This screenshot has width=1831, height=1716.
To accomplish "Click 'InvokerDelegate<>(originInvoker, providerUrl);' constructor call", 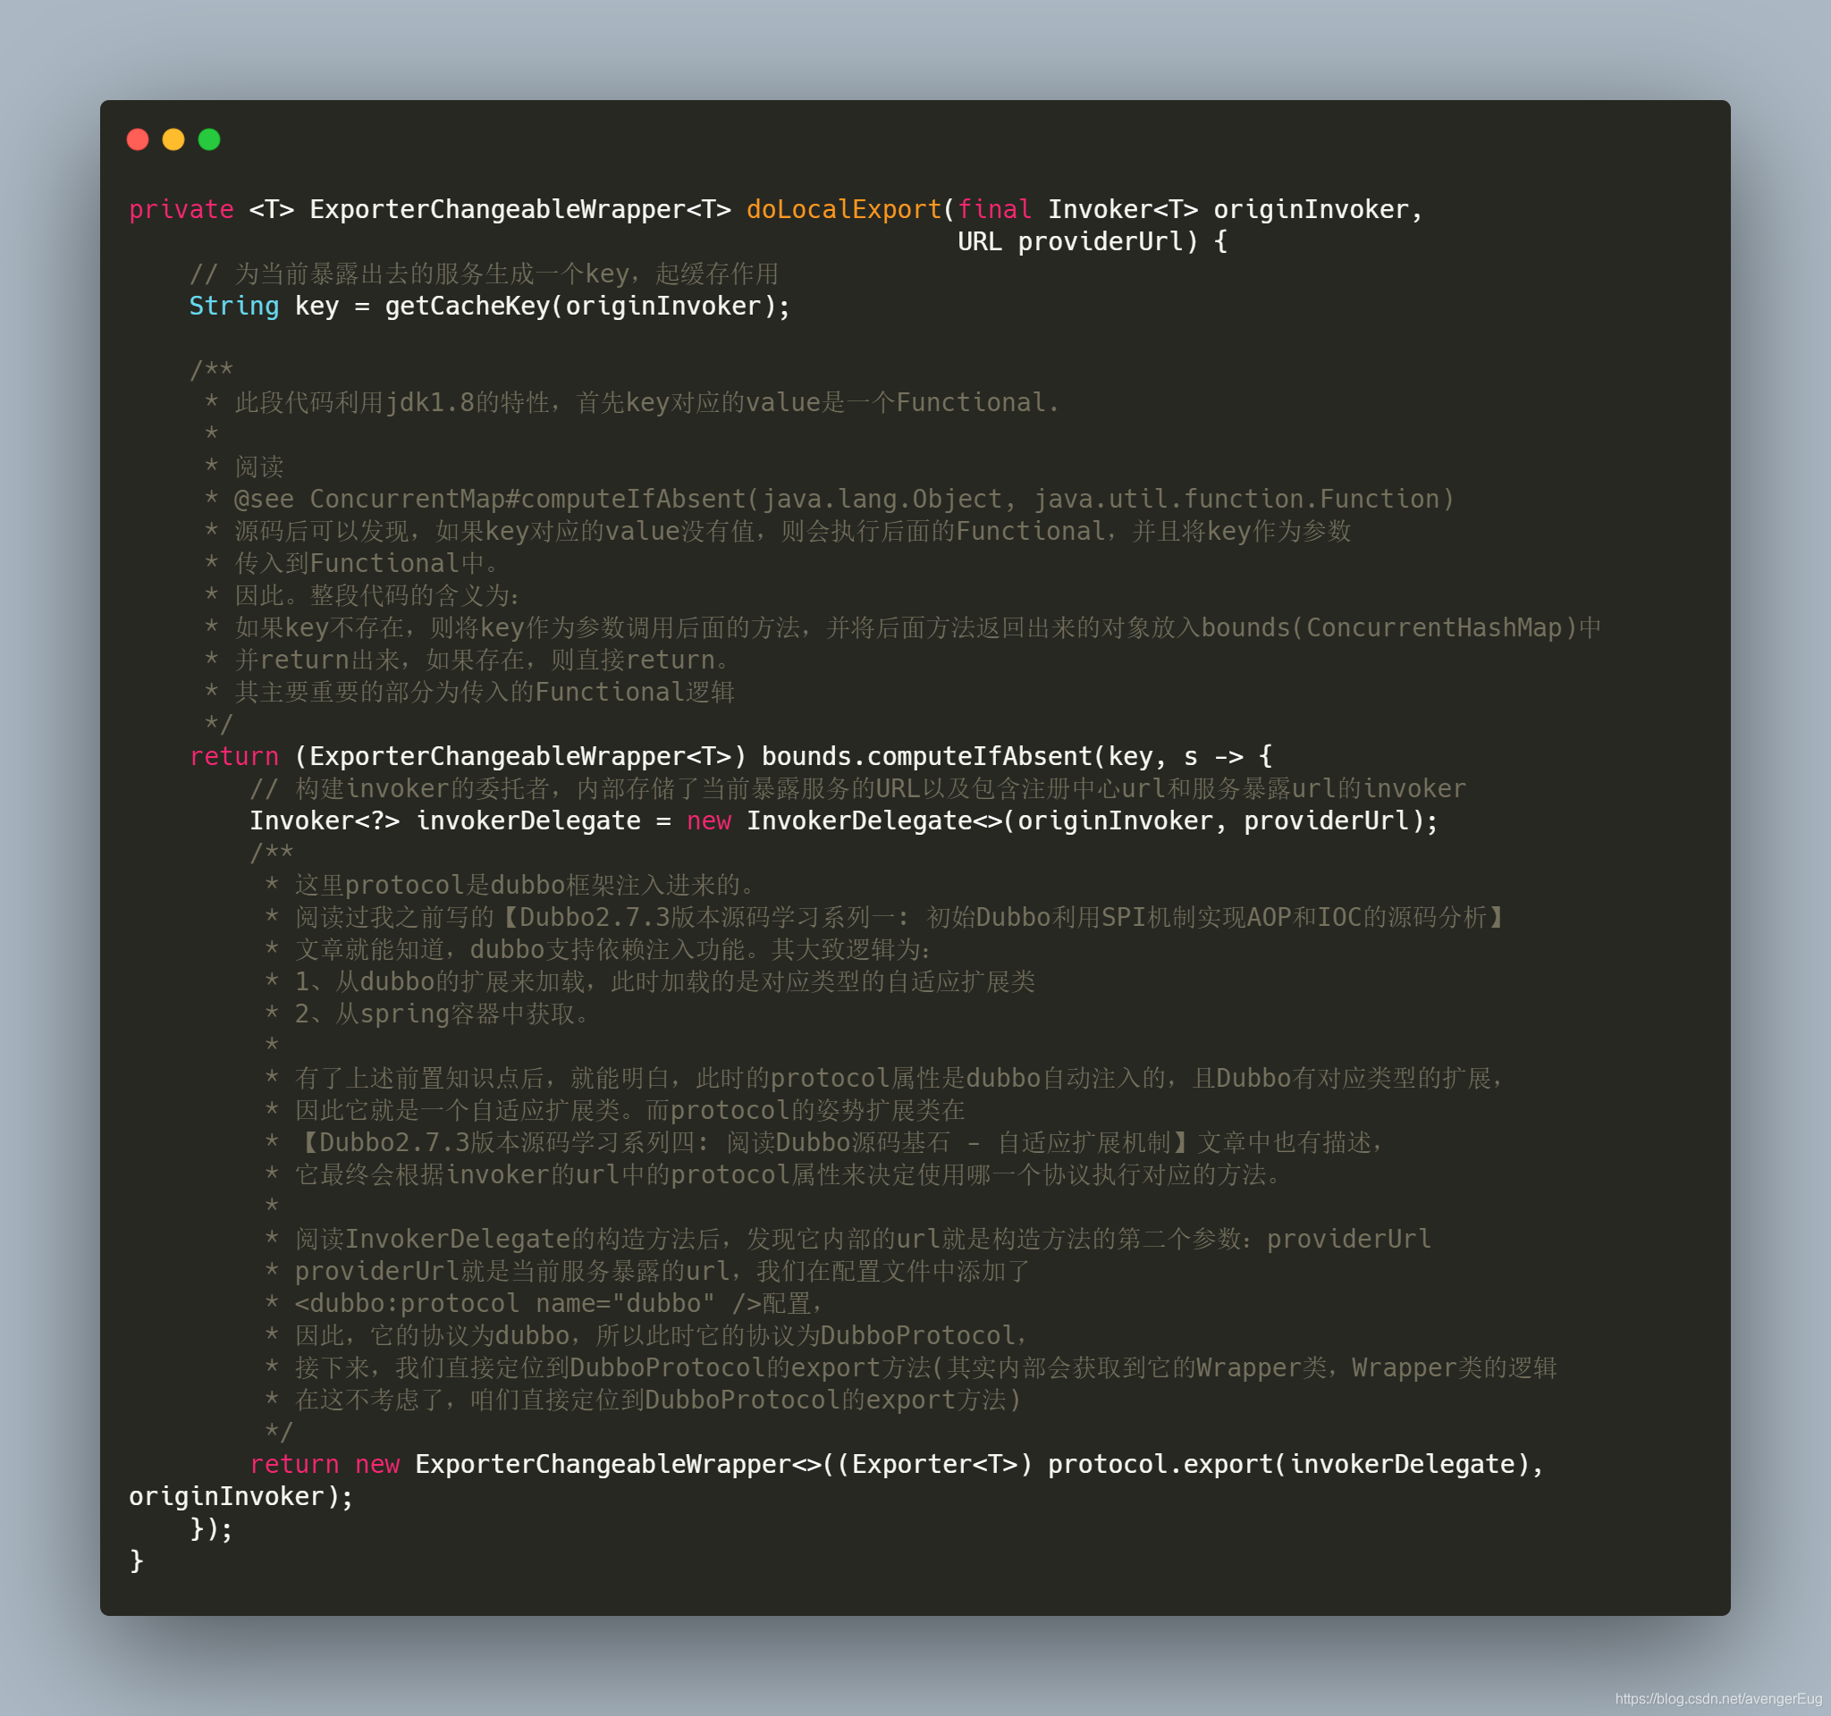I will pos(1093,821).
